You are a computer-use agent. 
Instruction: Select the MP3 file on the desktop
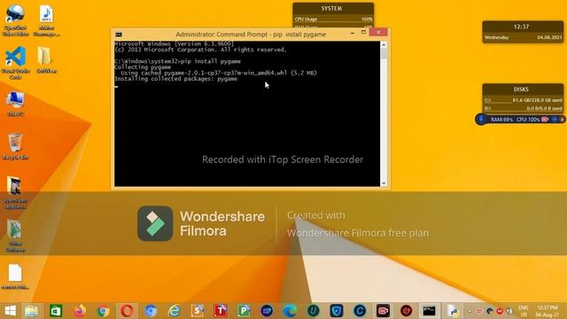(46, 20)
